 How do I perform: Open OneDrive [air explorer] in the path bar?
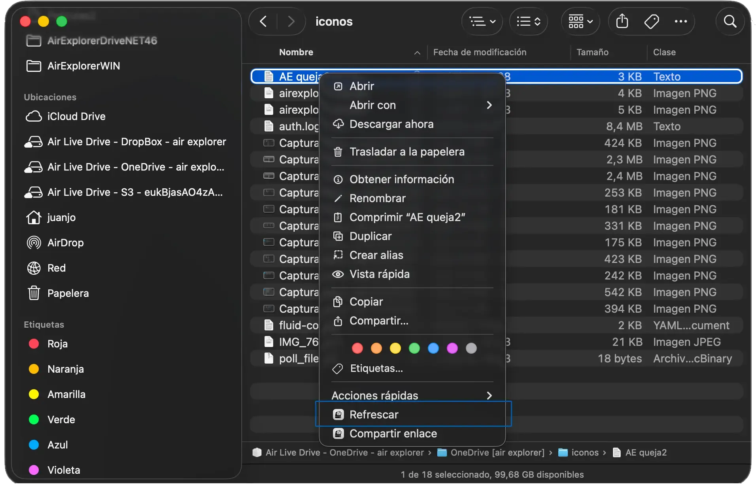tap(491, 452)
